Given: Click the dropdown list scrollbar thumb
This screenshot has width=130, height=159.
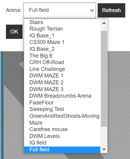Looking at the screenshot, I should (104, 79).
